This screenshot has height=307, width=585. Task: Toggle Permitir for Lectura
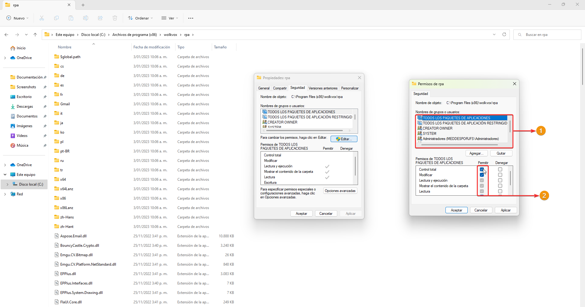pos(482,191)
